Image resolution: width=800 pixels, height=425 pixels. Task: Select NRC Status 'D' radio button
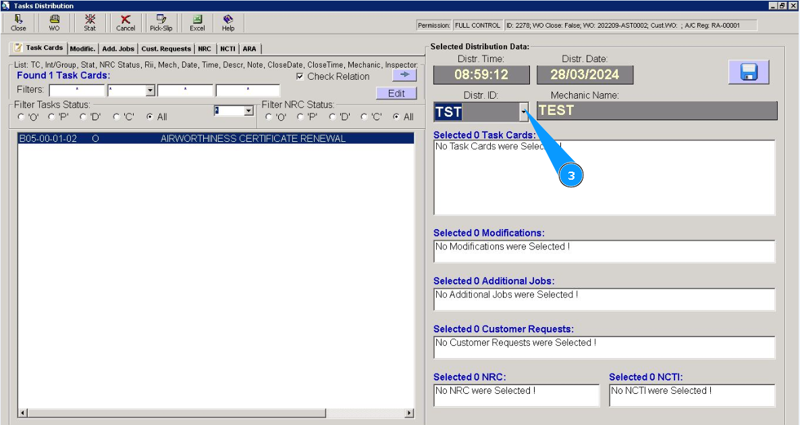[332, 117]
